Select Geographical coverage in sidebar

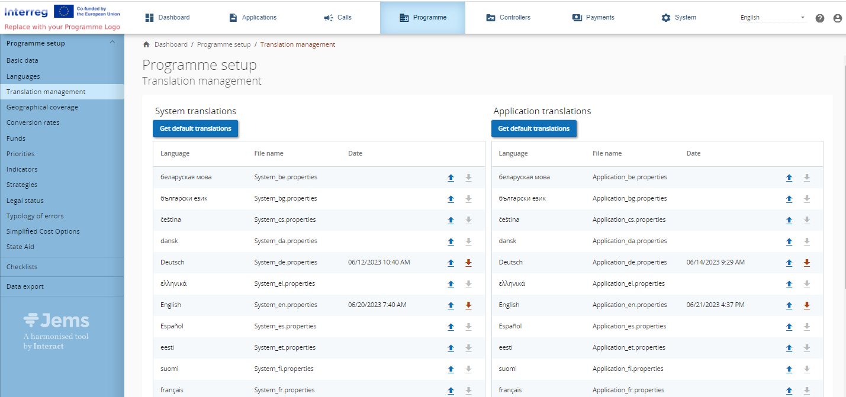click(x=42, y=107)
